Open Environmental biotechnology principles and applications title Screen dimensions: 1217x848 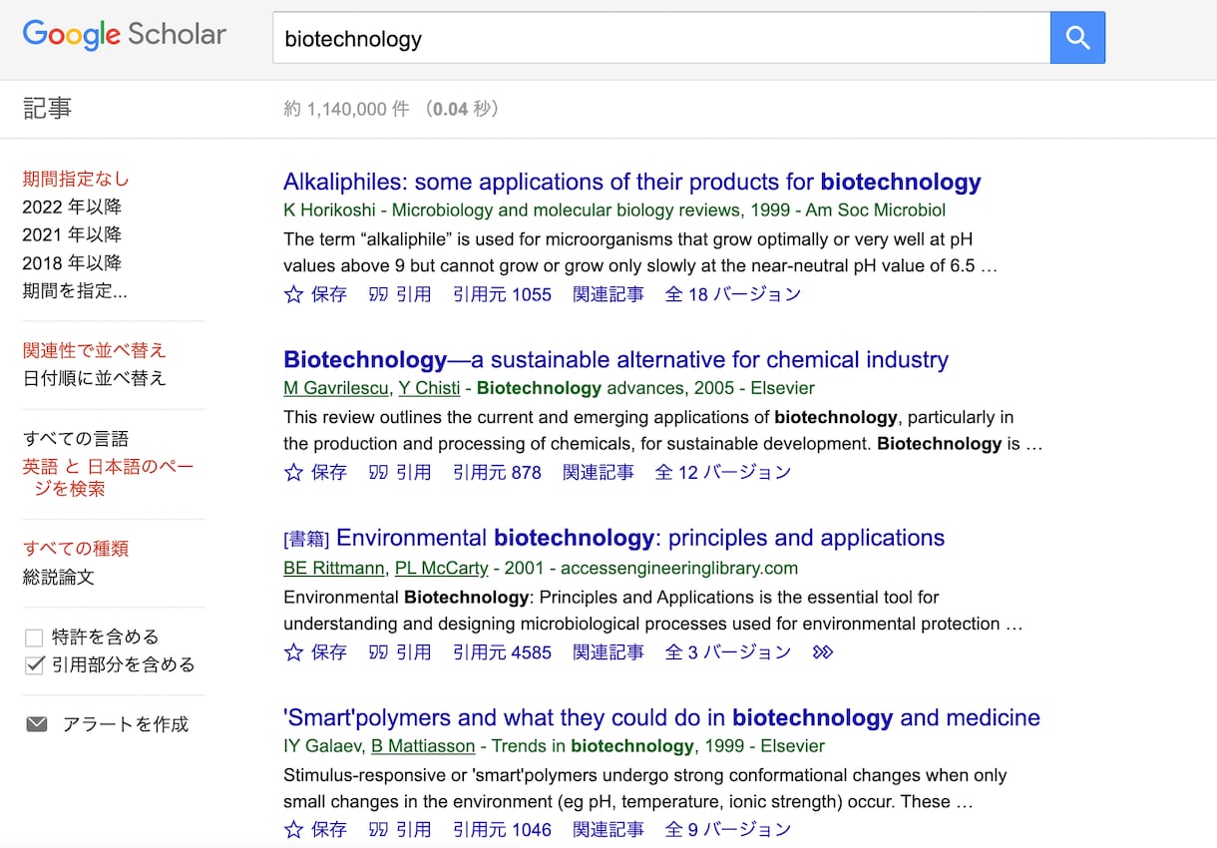click(640, 538)
